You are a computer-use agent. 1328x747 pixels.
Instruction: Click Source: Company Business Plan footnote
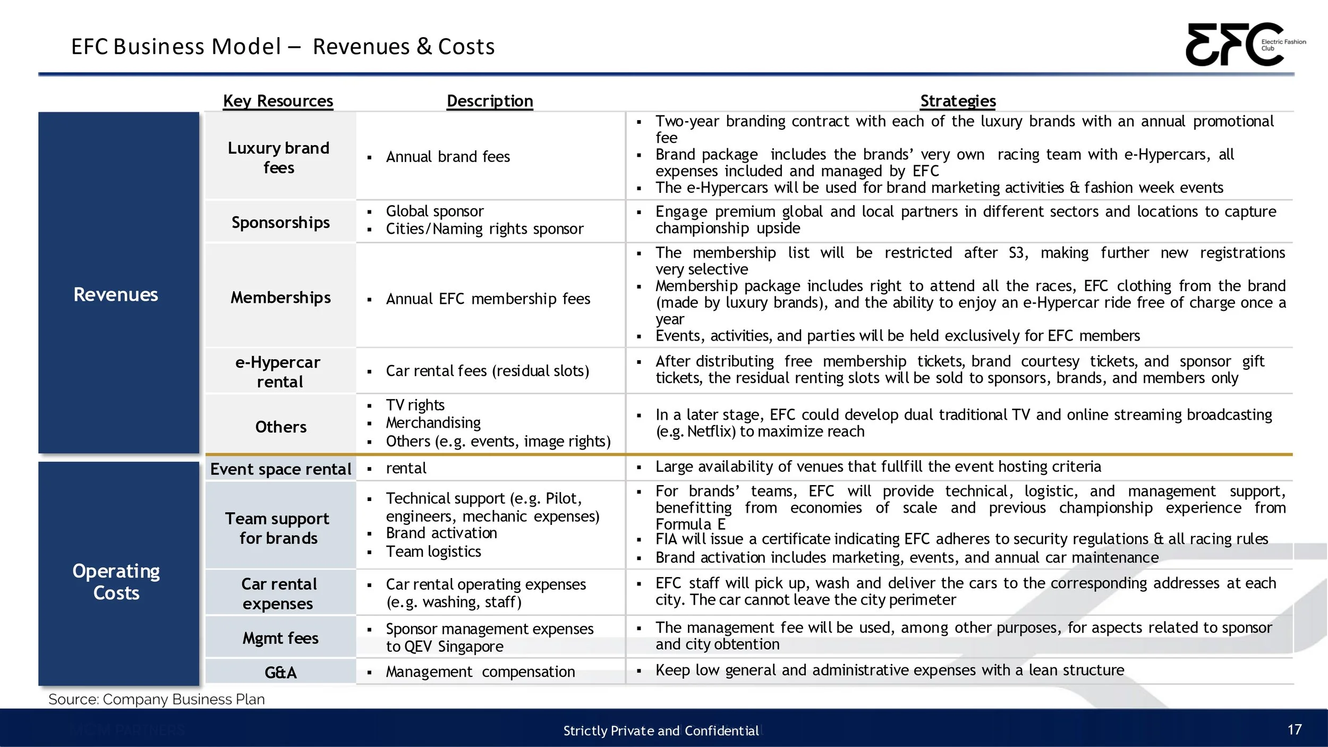(156, 699)
